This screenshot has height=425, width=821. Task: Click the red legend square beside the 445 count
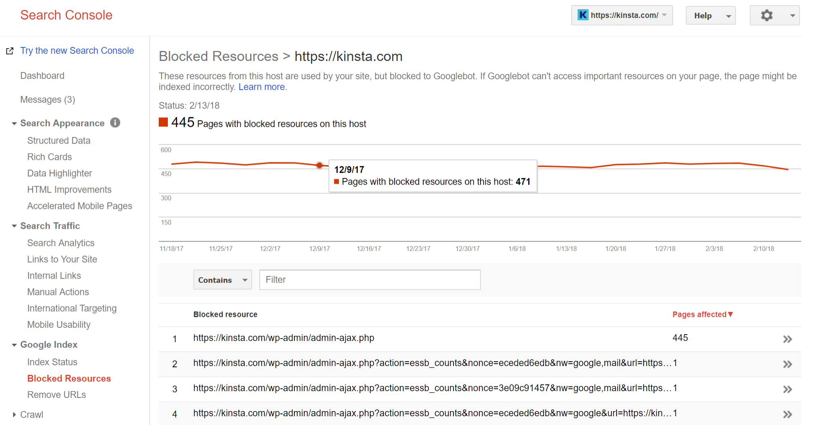coord(163,123)
